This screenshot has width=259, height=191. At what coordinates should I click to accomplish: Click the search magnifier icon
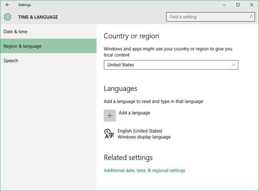click(x=251, y=17)
